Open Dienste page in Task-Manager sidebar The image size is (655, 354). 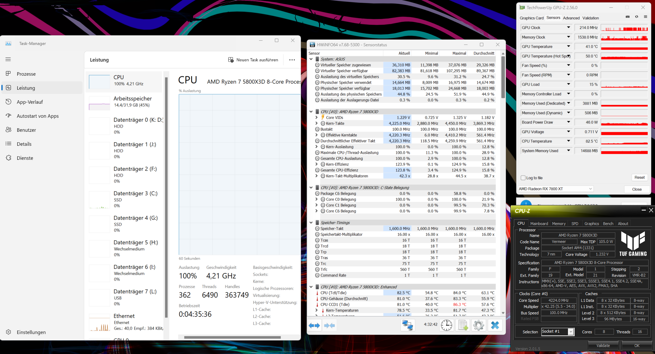coord(42,158)
